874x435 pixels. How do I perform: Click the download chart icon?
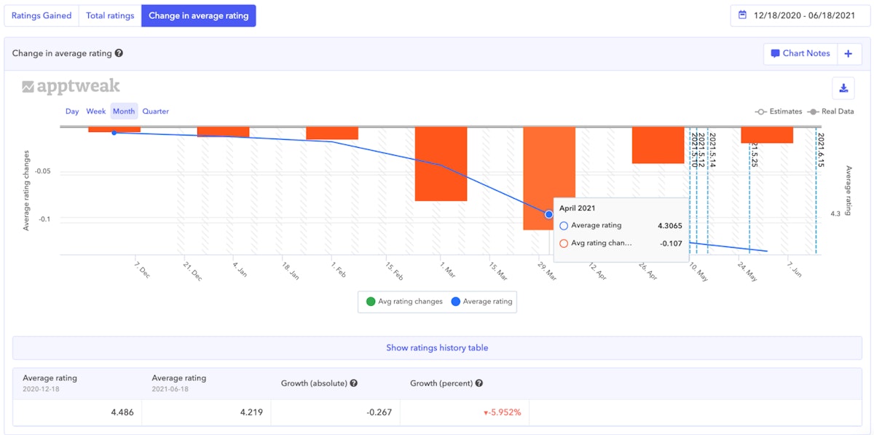(843, 88)
